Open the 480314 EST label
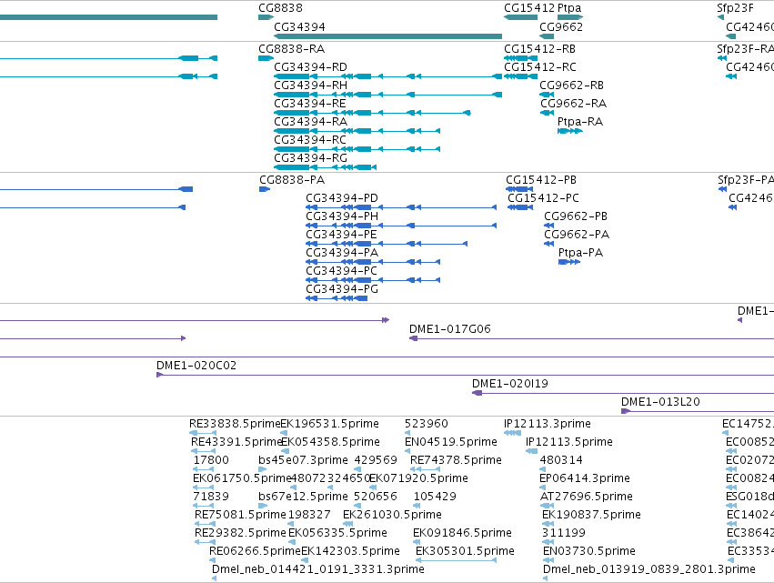 pyautogui.click(x=561, y=460)
